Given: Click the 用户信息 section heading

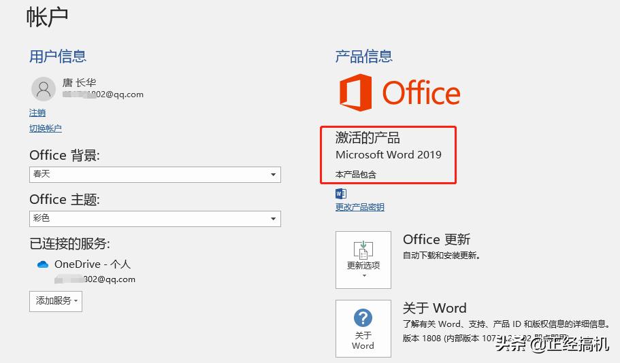Looking at the screenshot, I should (x=58, y=56).
